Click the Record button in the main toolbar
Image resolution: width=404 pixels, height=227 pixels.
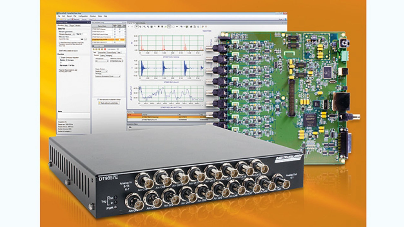[x=76, y=19]
